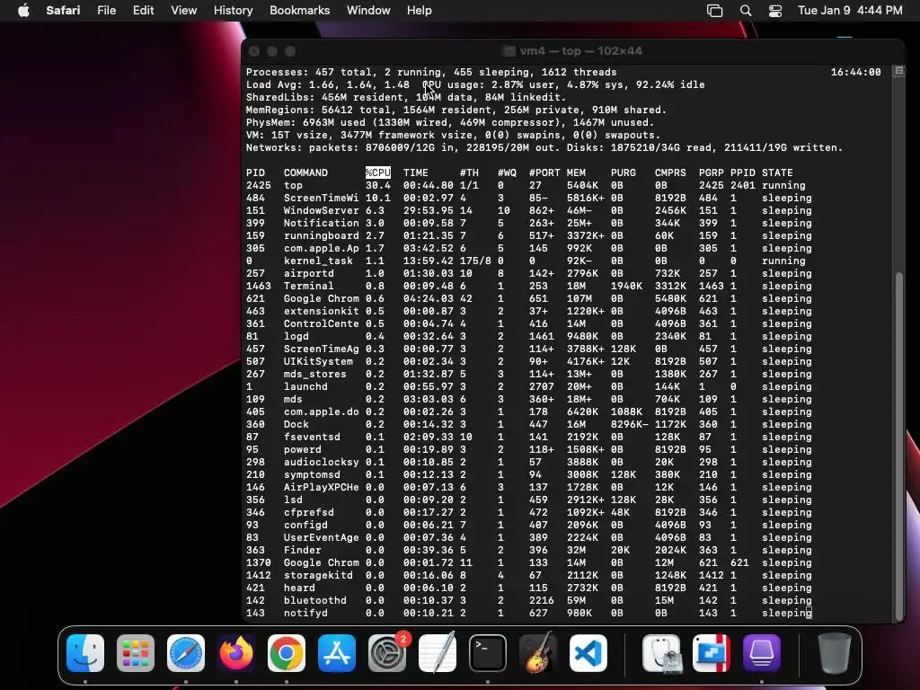
Task: Click the 'WindowServer' process name
Action: [x=321, y=210]
